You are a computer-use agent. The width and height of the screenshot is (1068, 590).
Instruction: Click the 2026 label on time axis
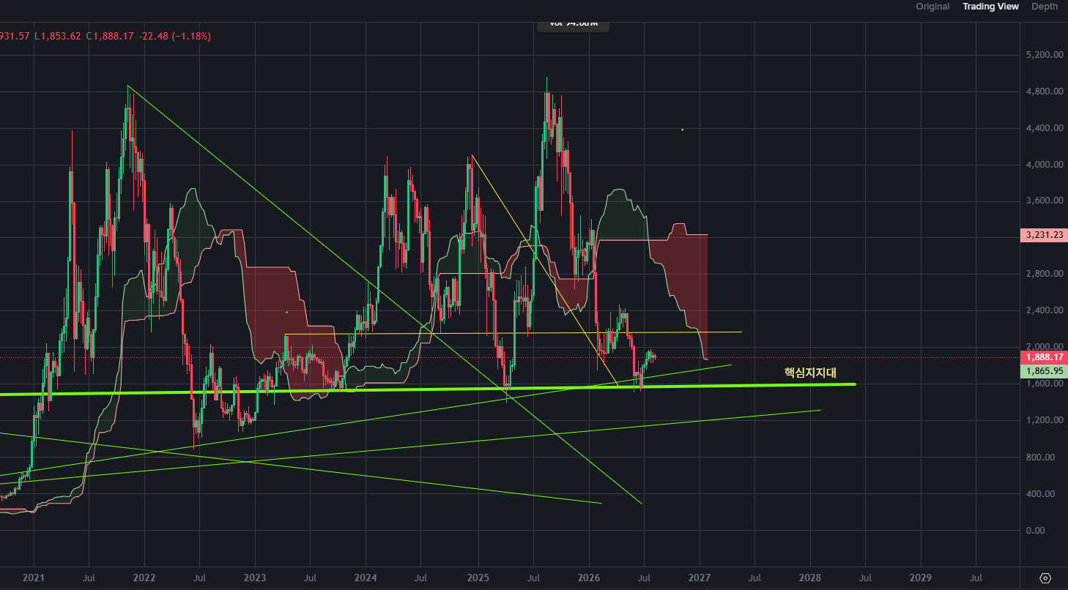589,577
